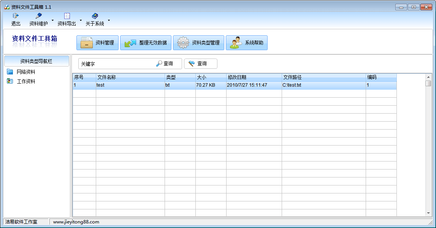Expand the 资料维护 dropdown arrow
436x228 pixels.
tap(52, 20)
